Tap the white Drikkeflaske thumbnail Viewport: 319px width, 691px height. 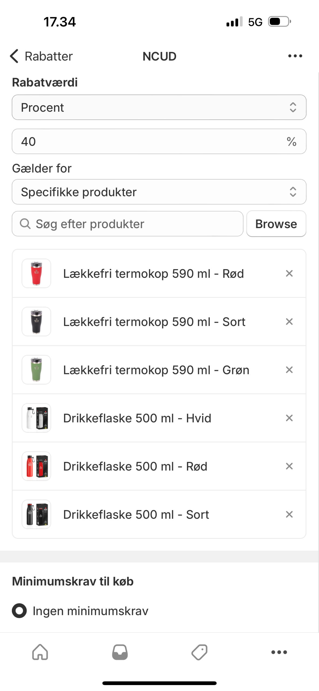click(x=36, y=418)
